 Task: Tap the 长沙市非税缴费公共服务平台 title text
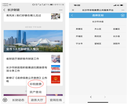click(98, 10)
